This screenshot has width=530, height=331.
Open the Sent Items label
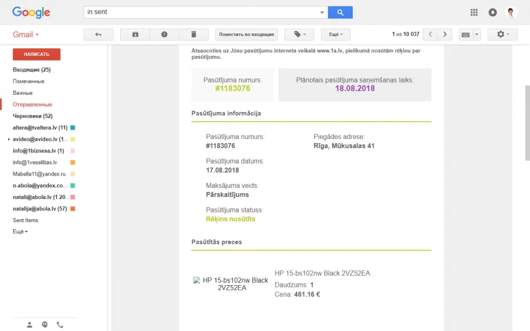[25, 220]
